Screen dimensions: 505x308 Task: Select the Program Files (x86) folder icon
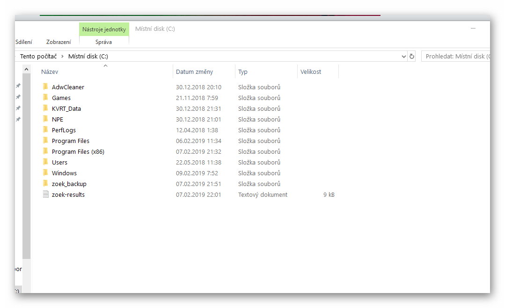click(x=45, y=151)
